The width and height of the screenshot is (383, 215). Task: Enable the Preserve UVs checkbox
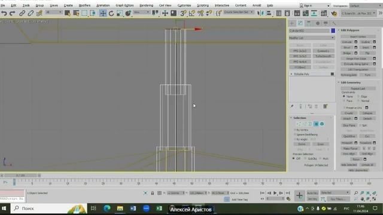(x=344, y=107)
